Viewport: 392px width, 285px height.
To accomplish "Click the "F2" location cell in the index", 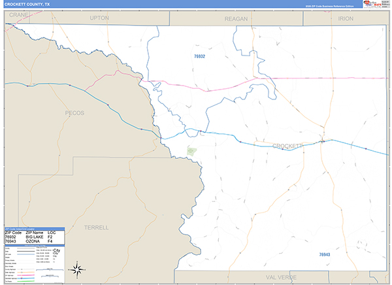I will pos(50,237).
